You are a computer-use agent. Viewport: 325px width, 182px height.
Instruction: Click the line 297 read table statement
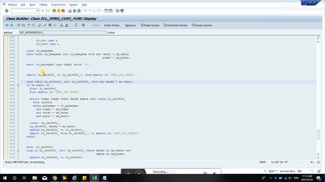point(80,82)
